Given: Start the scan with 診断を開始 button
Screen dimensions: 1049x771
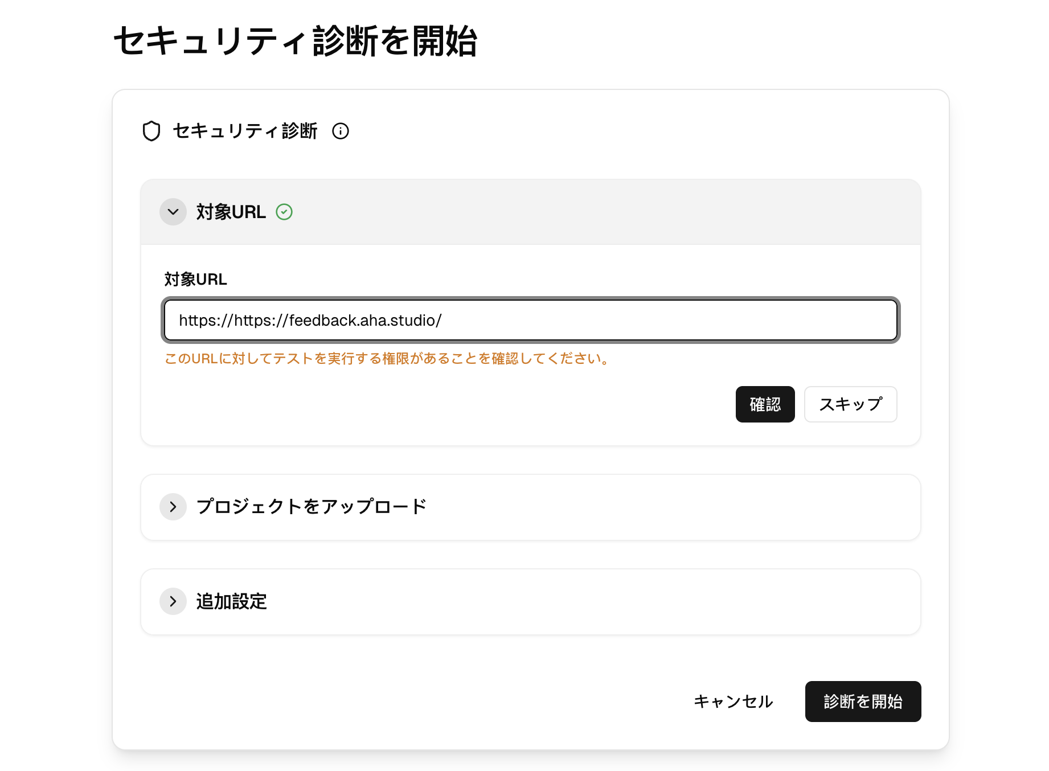Looking at the screenshot, I should [863, 702].
